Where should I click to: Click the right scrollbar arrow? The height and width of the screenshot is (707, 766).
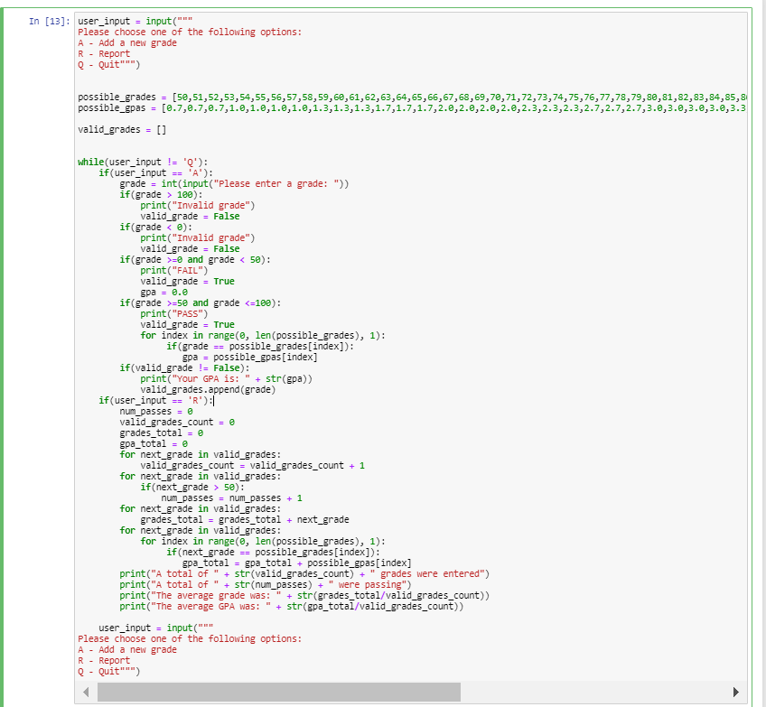736,692
